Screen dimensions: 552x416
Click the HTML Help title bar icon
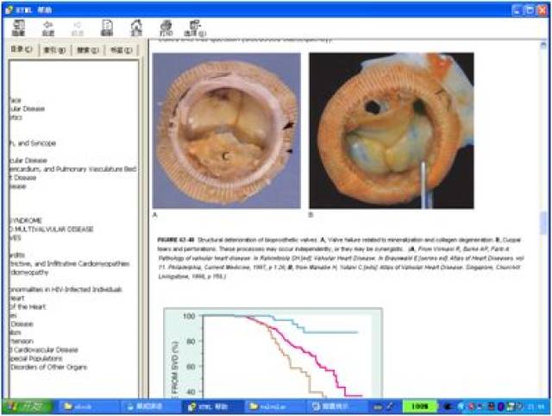(x=9, y=9)
